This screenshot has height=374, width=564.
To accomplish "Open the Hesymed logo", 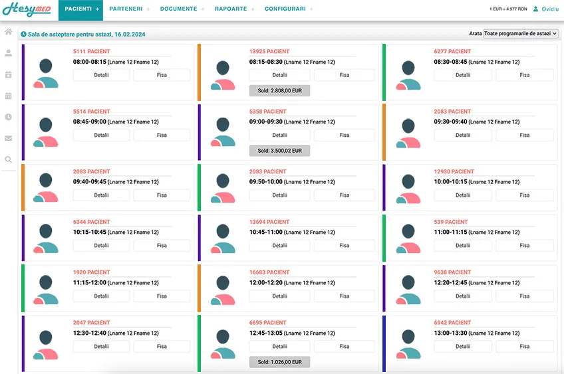I will tap(27, 9).
